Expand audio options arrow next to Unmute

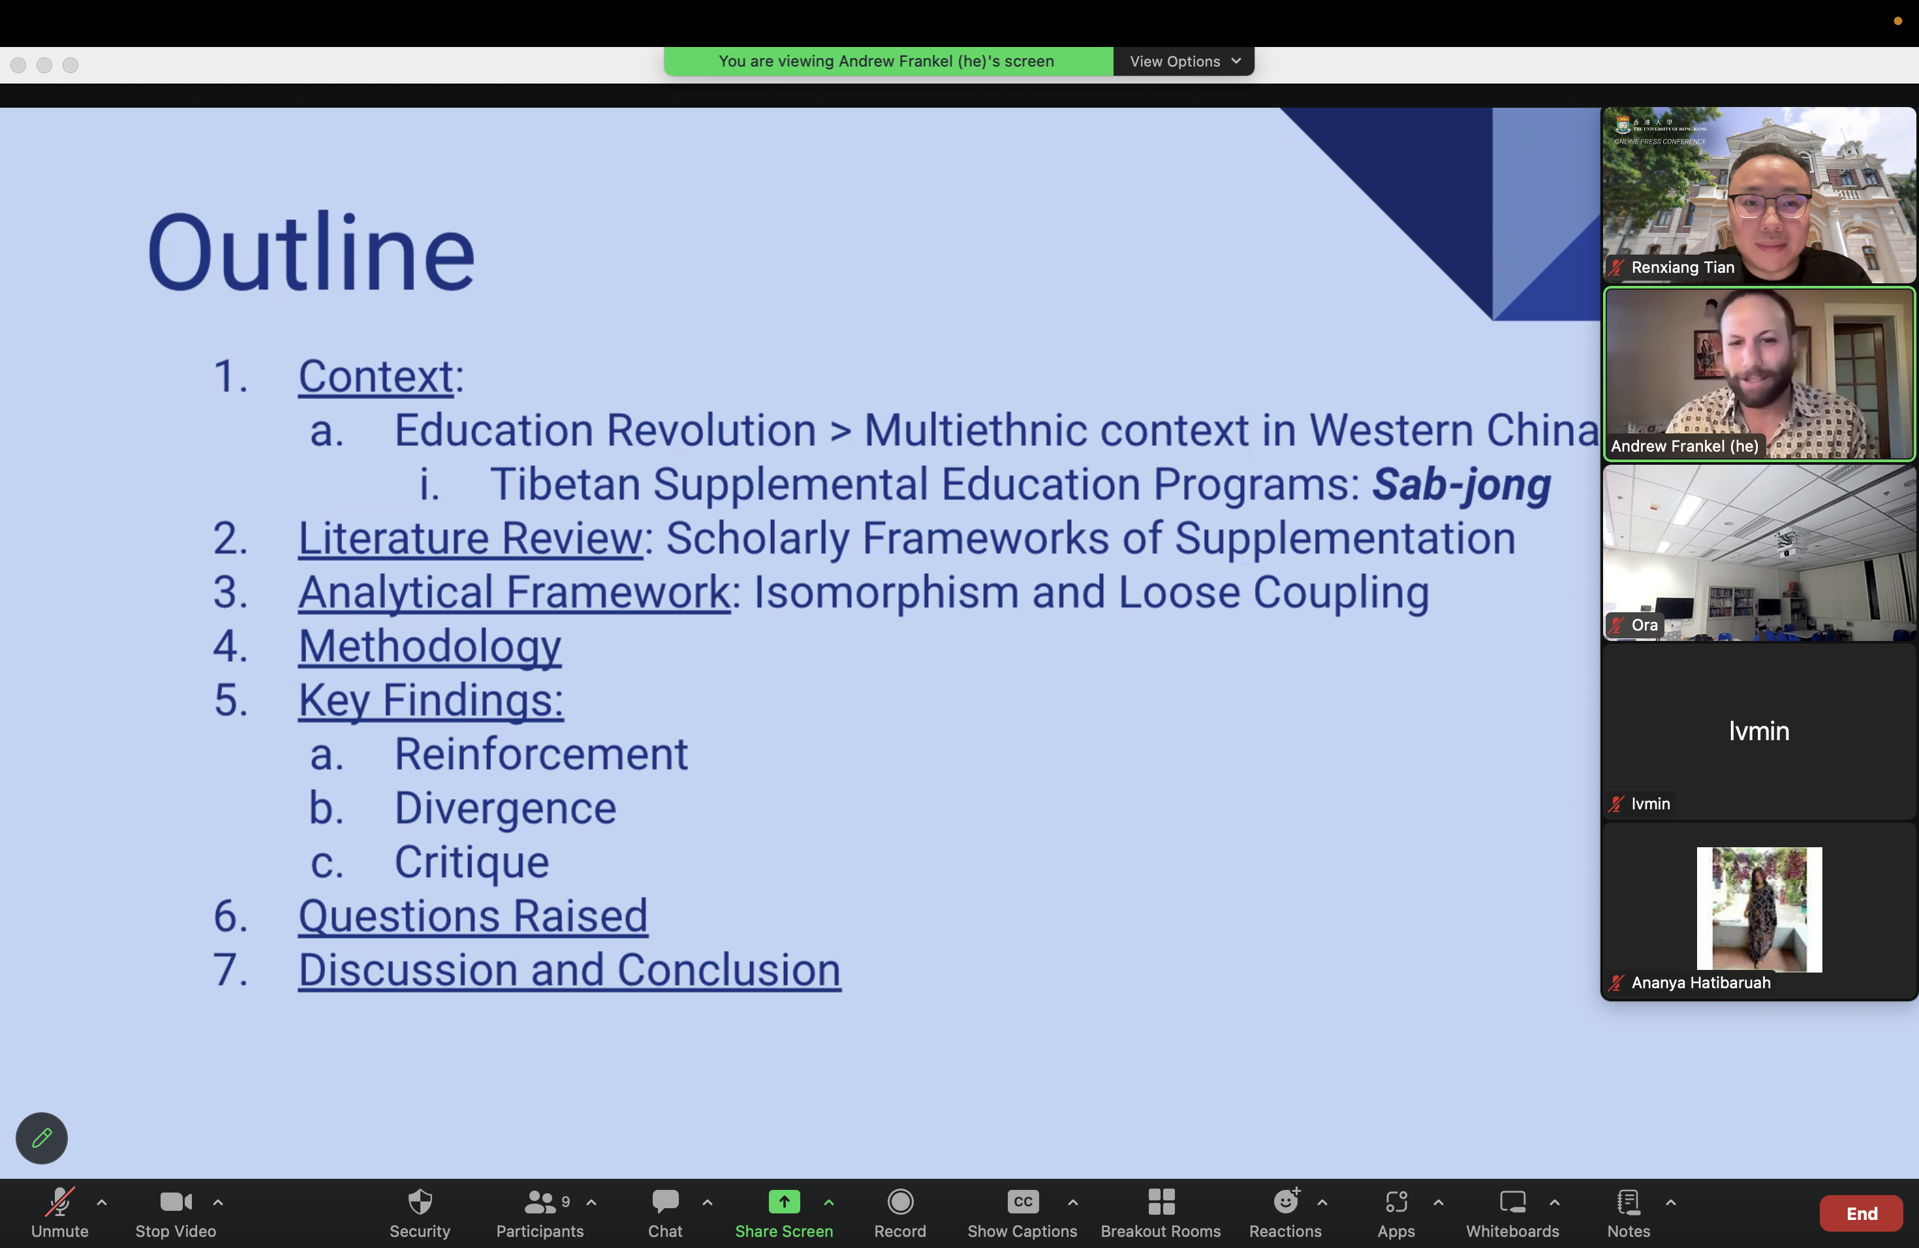click(102, 1202)
